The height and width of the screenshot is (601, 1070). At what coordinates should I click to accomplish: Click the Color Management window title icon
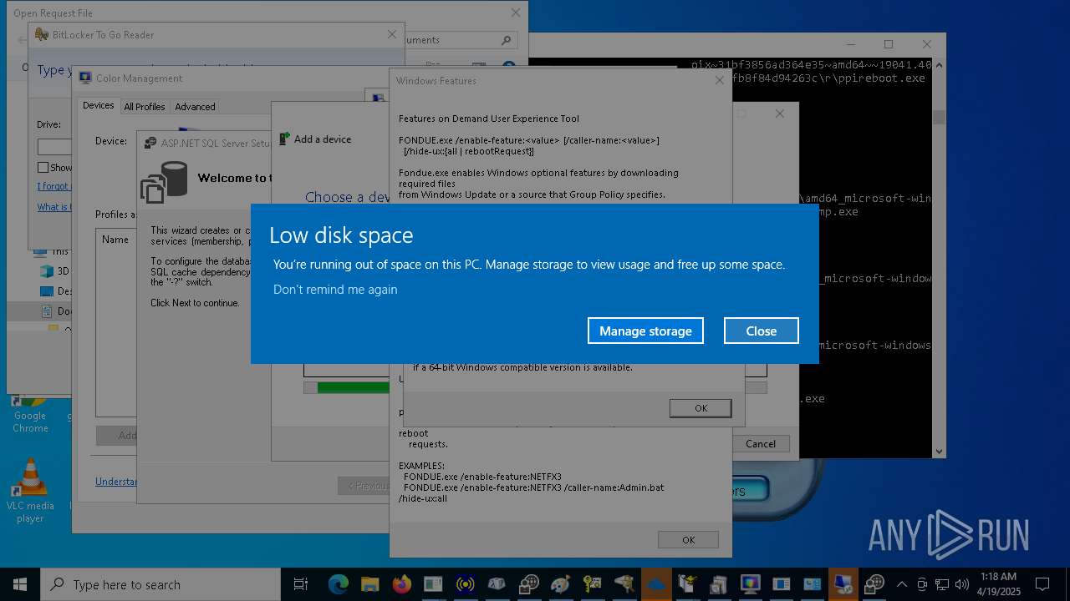85,78
